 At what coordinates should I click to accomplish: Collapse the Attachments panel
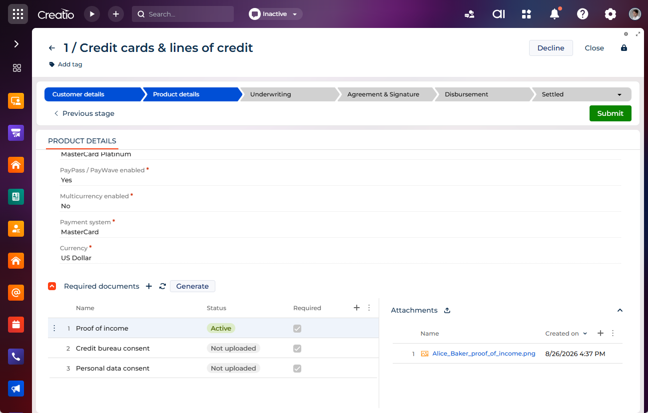pyautogui.click(x=620, y=310)
